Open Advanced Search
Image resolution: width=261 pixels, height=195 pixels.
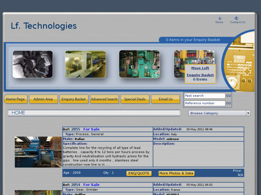[104, 99]
